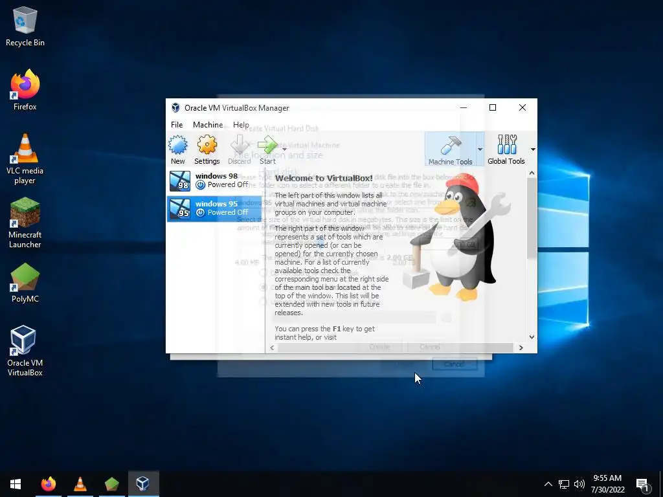The width and height of the screenshot is (663, 497).
Task: Click the horizontal scroll left arrow
Action: (x=272, y=348)
